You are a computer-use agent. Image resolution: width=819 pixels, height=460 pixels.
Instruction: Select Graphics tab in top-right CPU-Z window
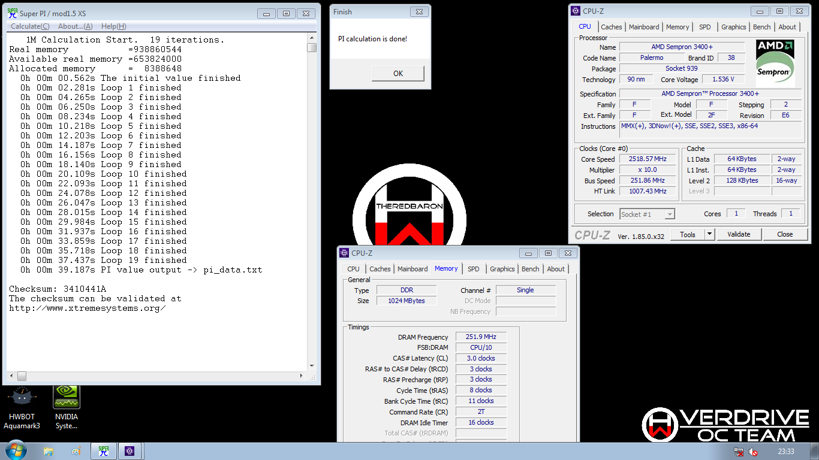733,27
